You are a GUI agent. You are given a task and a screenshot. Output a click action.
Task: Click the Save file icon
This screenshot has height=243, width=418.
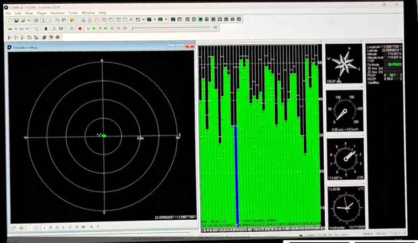point(16,20)
